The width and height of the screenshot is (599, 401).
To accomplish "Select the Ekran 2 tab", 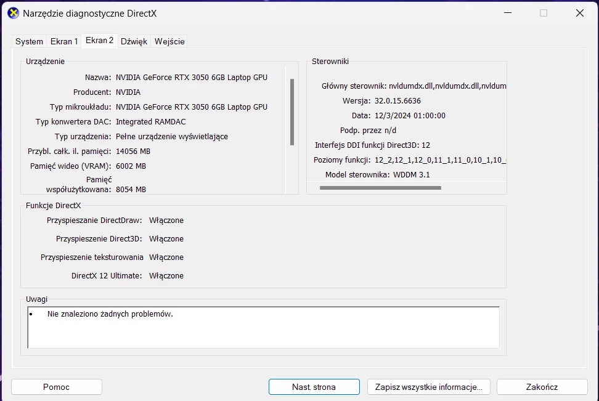I will click(99, 41).
